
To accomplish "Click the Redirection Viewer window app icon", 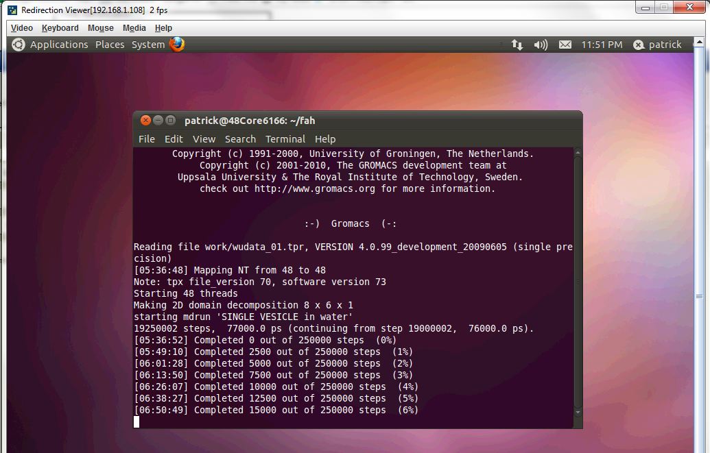I will 12,10.
